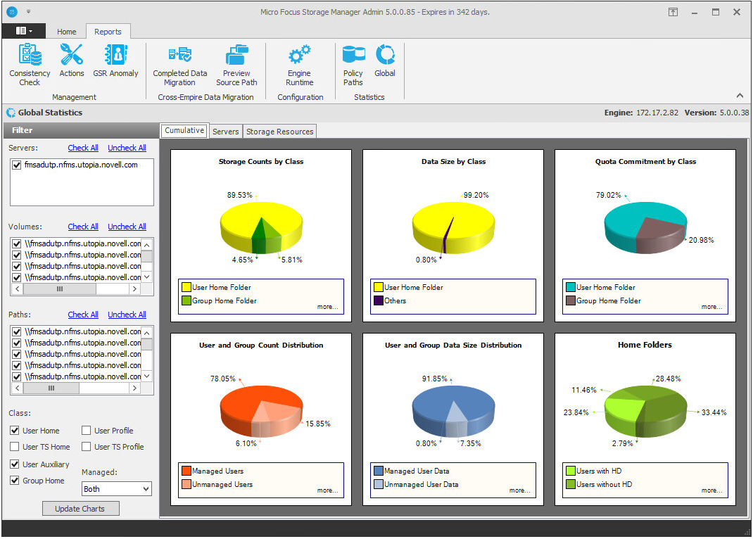The width and height of the screenshot is (753, 539).
Task: Click the Global statistics icon
Action: [385, 61]
